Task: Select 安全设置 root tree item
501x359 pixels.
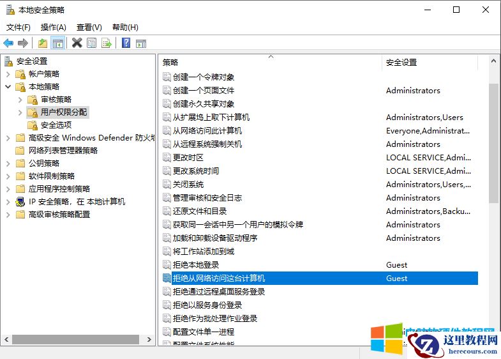Action: tap(32, 61)
